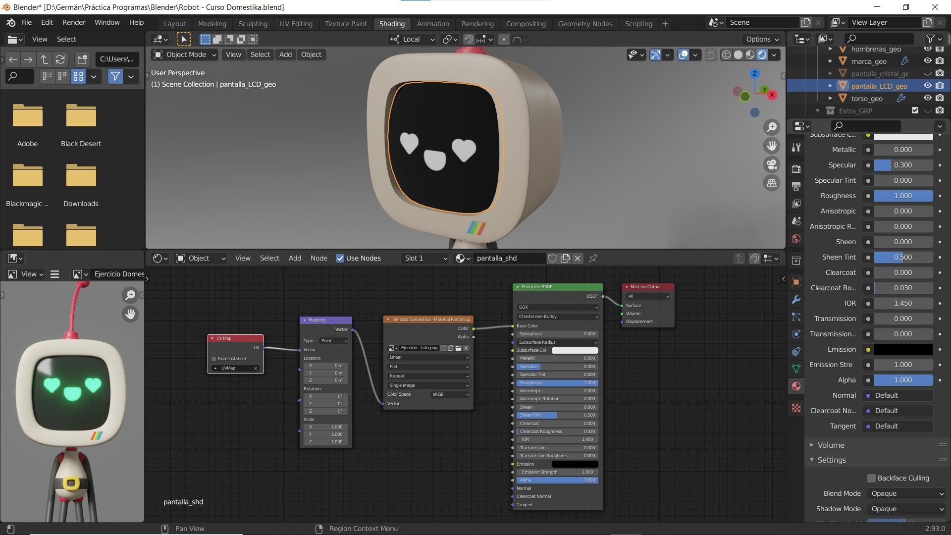
Task: Disable marca_geo in renders via camera icon
Action: coord(940,61)
